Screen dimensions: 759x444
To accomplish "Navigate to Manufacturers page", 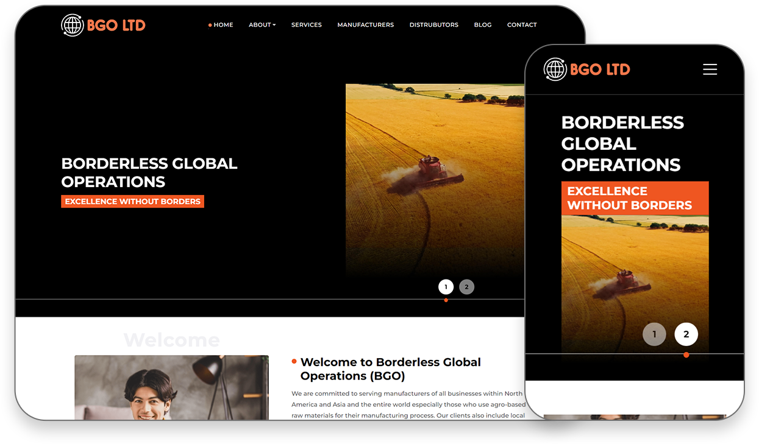I will coord(365,25).
